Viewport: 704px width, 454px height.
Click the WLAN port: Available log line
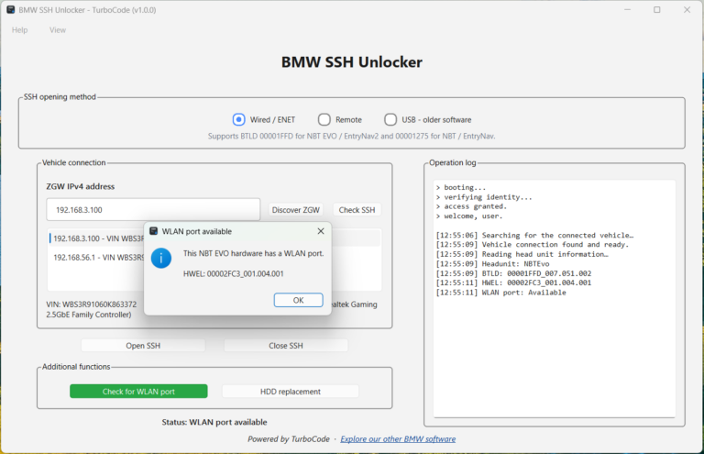[501, 293]
